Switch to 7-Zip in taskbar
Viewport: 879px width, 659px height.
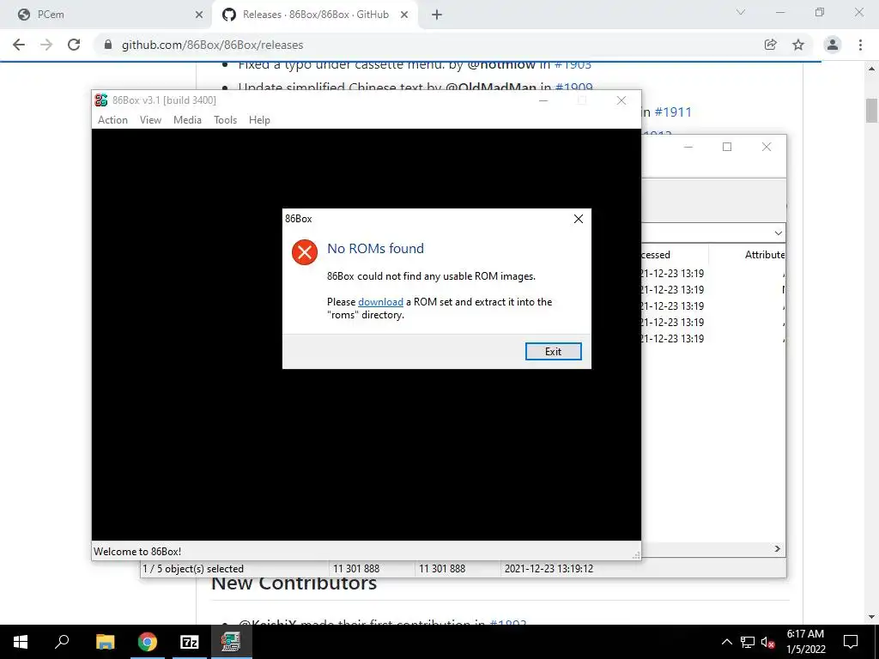(190, 642)
